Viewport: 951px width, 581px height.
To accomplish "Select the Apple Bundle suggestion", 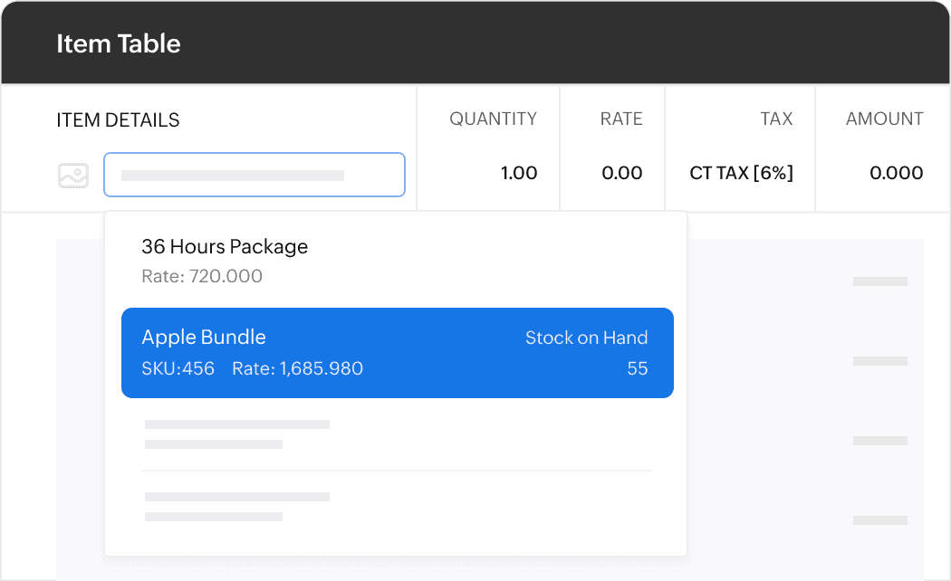I will pos(398,352).
